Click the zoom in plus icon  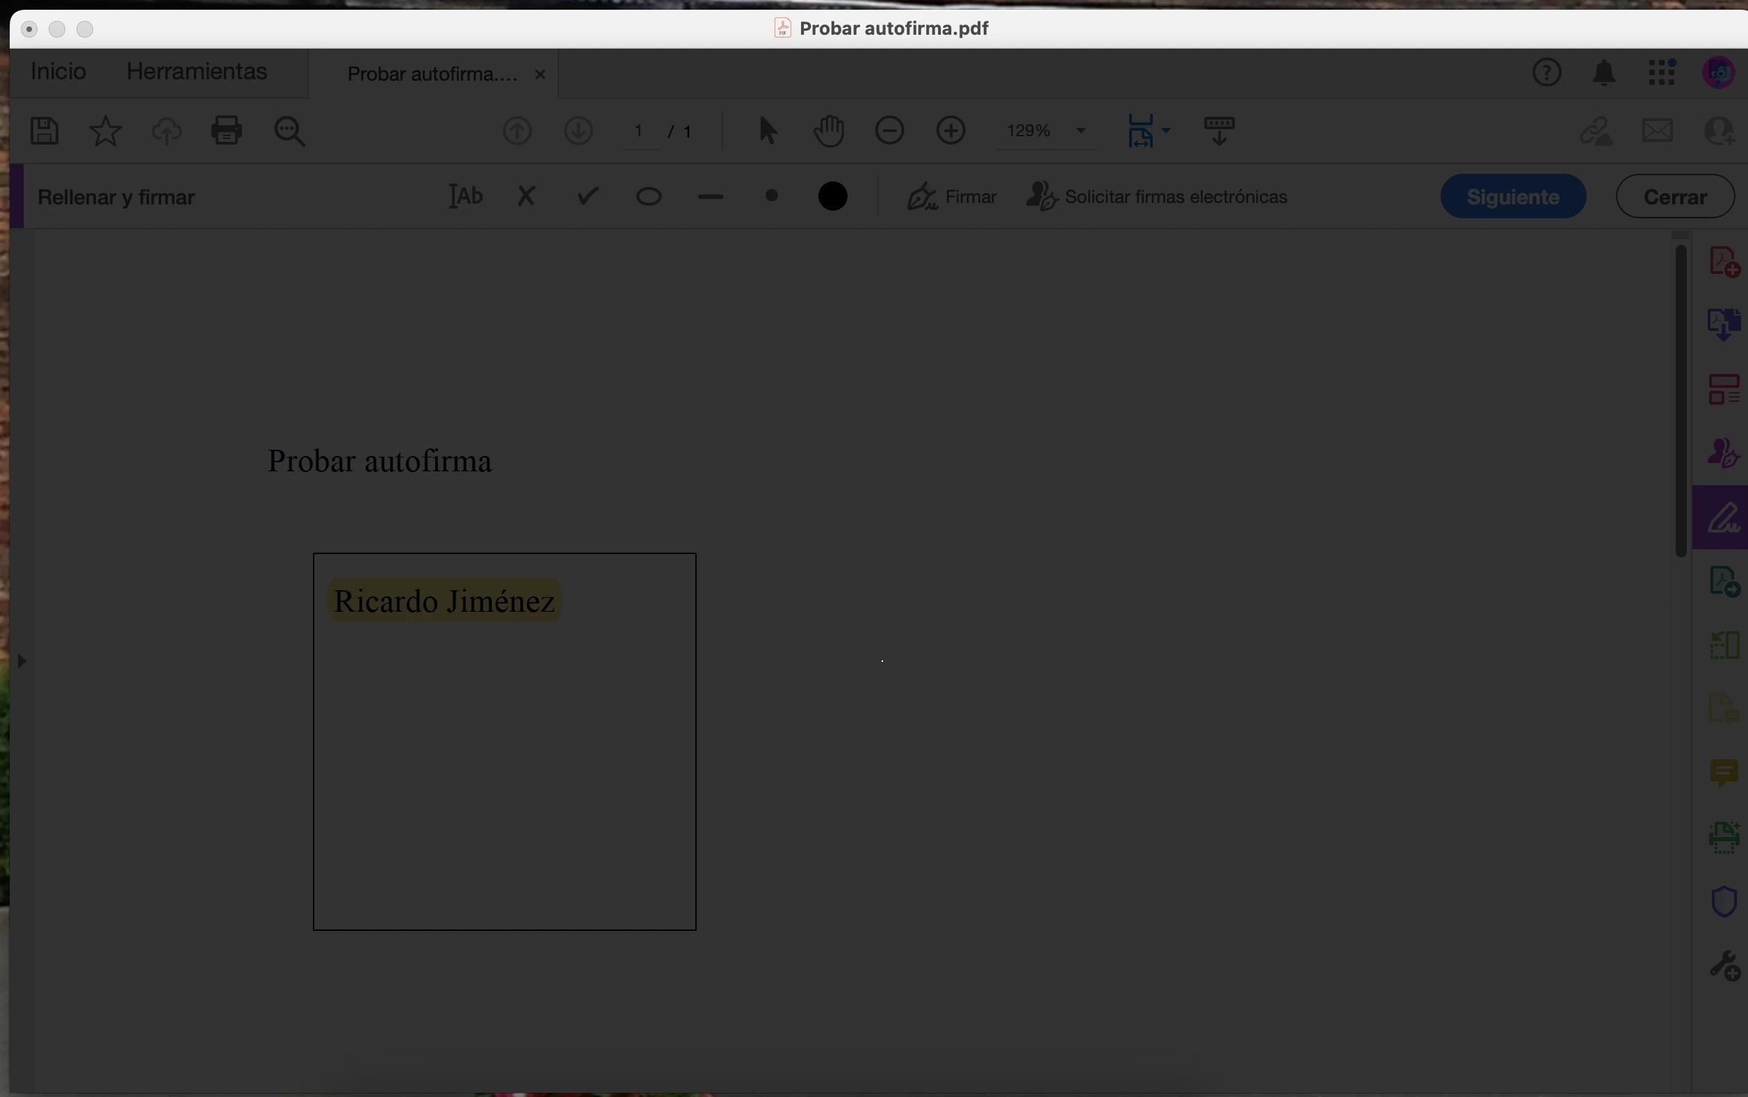click(x=950, y=131)
